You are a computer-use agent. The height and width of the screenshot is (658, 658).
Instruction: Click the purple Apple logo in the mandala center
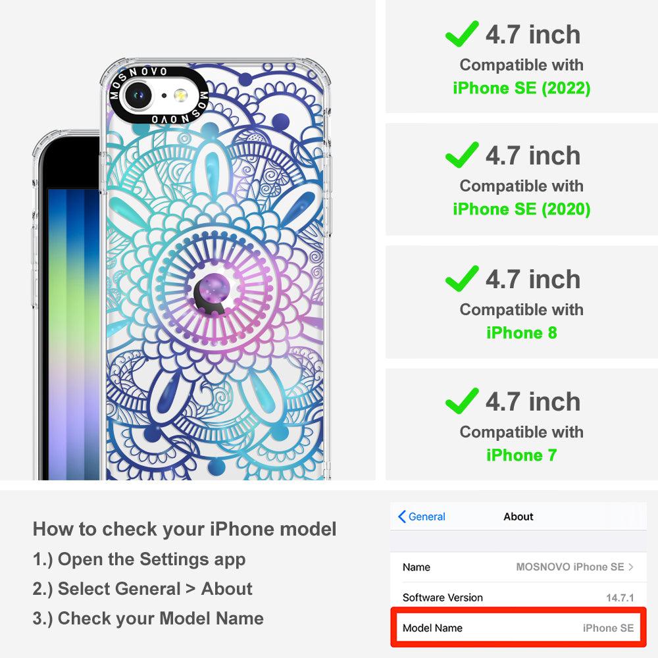pyautogui.click(x=213, y=293)
